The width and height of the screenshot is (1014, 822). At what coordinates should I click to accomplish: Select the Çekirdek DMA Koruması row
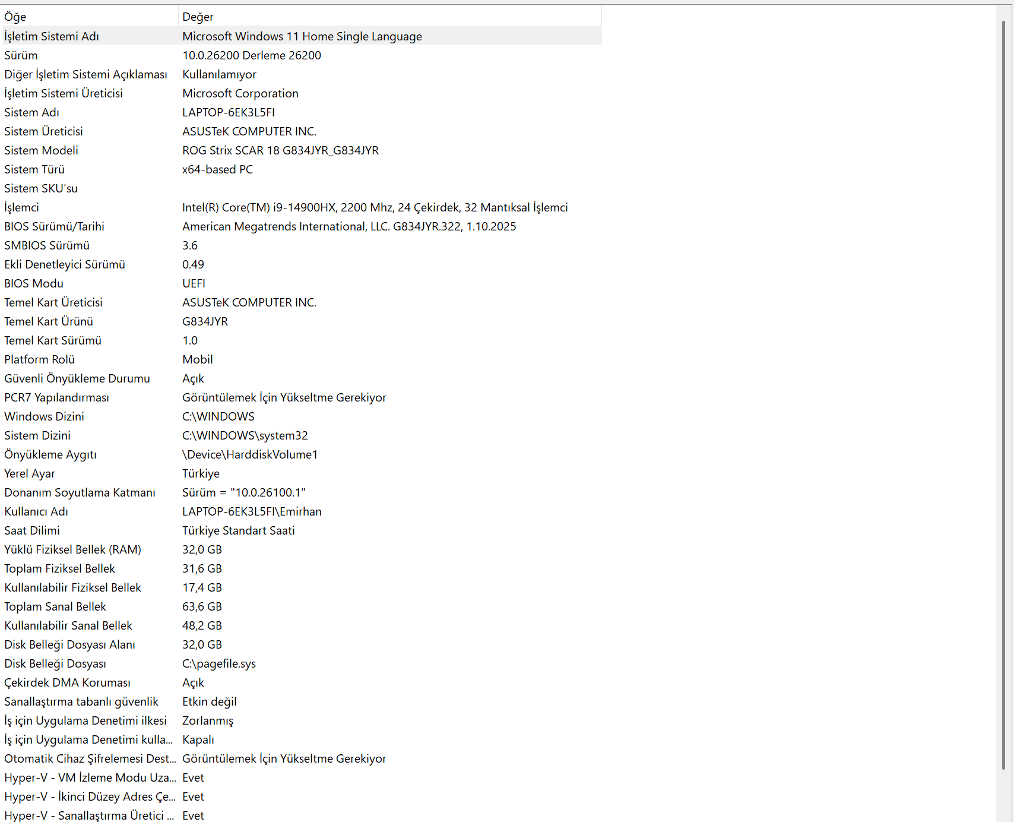coord(302,682)
